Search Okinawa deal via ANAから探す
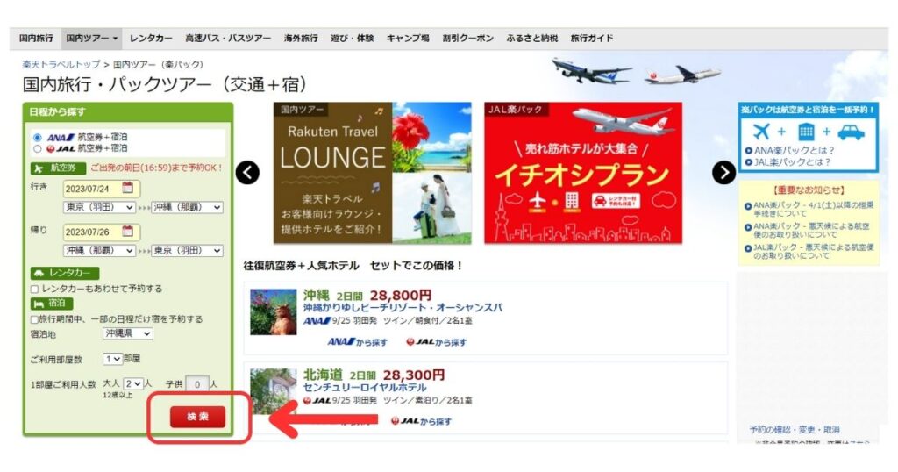 pyautogui.click(x=357, y=342)
